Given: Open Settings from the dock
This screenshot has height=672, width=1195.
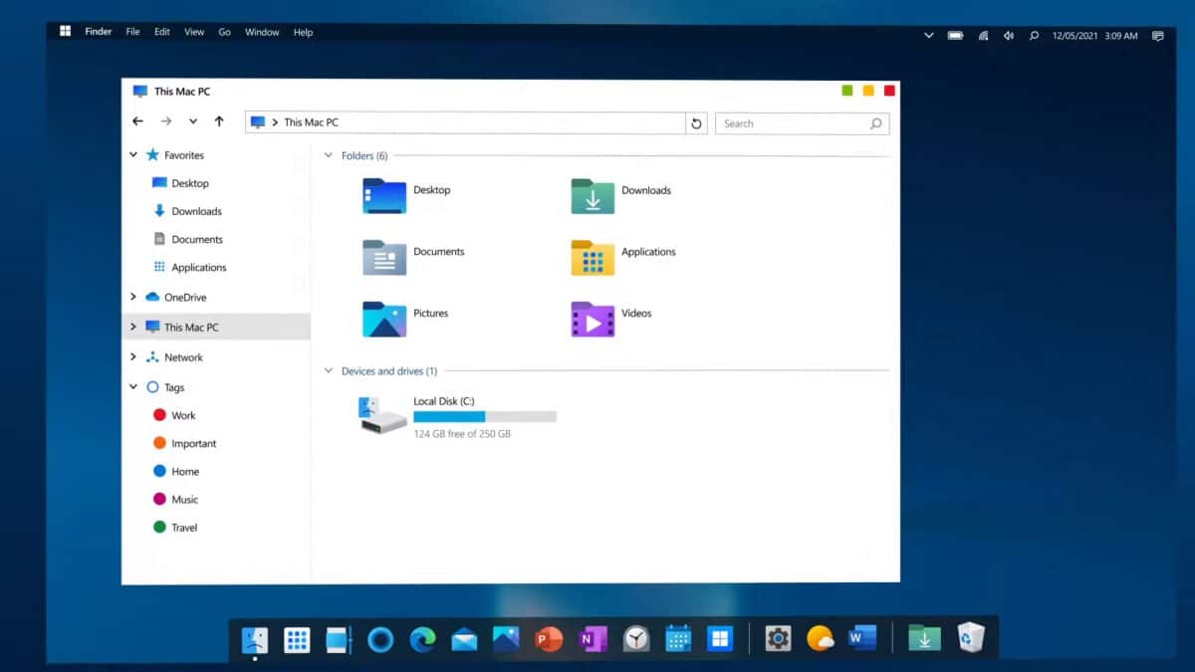Looking at the screenshot, I should 778,638.
